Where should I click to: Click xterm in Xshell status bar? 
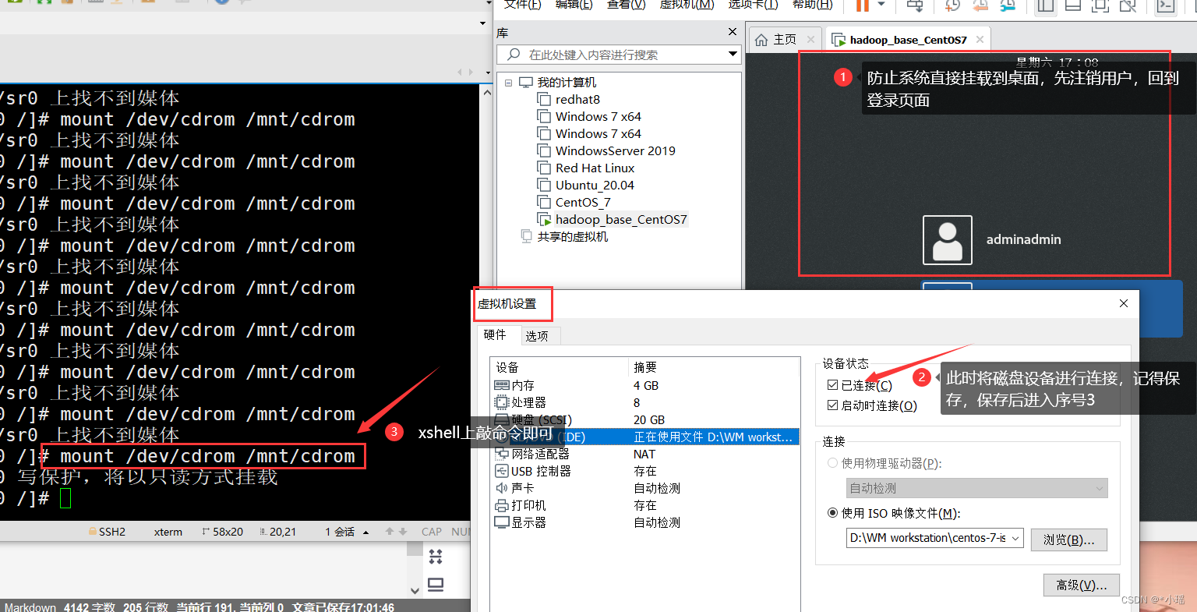[x=168, y=532]
